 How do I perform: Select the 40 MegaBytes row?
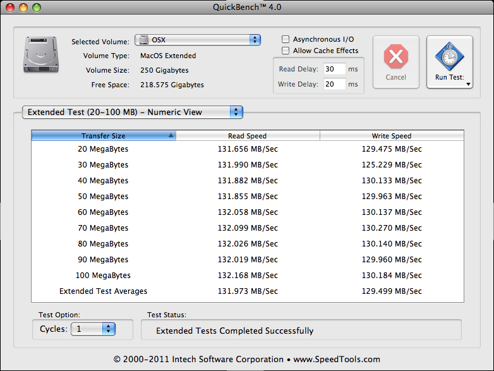(248, 180)
